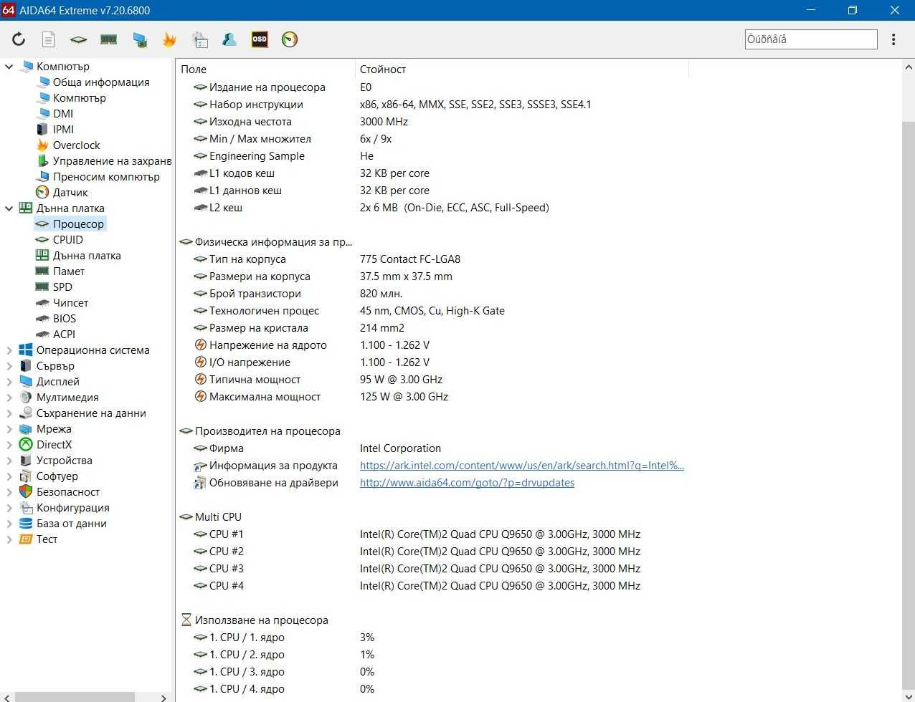Expand the DirectX tree node

click(9, 445)
